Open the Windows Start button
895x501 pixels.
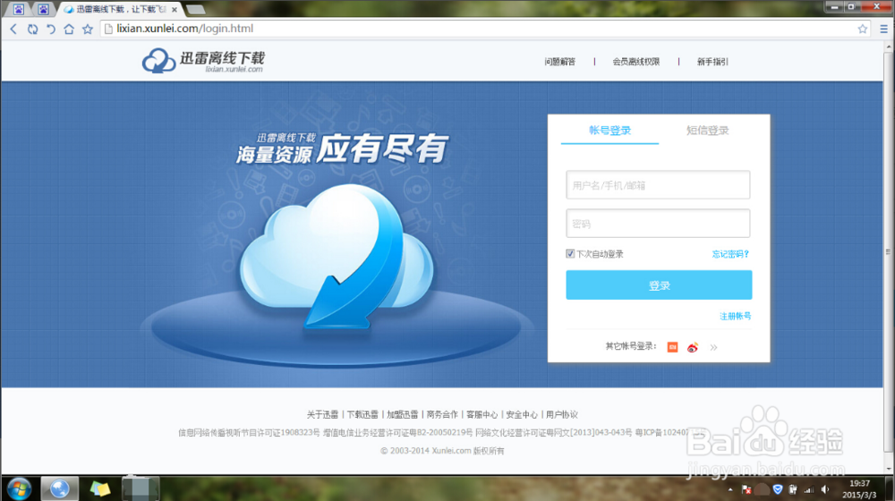[20, 488]
